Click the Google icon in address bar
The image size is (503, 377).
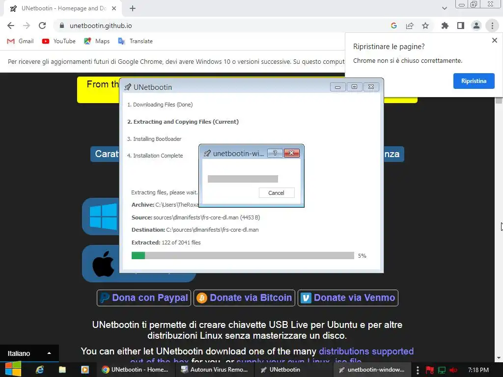pyautogui.click(x=394, y=26)
